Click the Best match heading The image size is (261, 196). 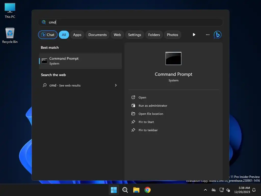[50, 47]
